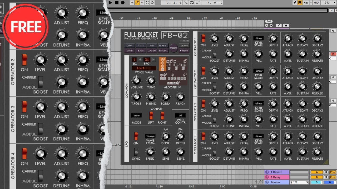
Task: Toggle the Computer MIDI Keyboard icon
Action: pyautogui.click(x=300, y=3)
